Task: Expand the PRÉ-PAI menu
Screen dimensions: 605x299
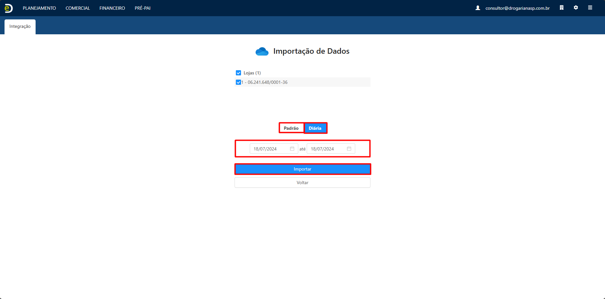Action: 143,8
